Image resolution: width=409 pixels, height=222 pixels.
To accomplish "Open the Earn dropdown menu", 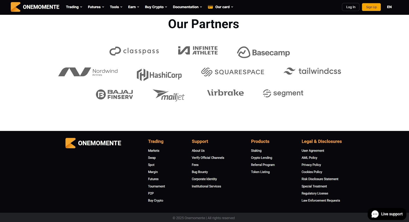I will (134, 7).
